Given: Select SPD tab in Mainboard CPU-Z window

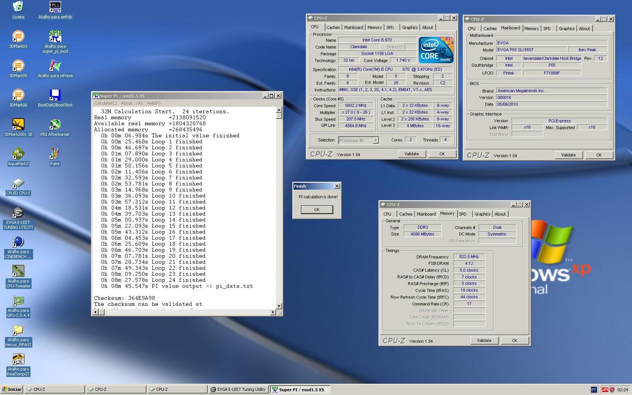Looking at the screenshot, I should click(547, 29).
